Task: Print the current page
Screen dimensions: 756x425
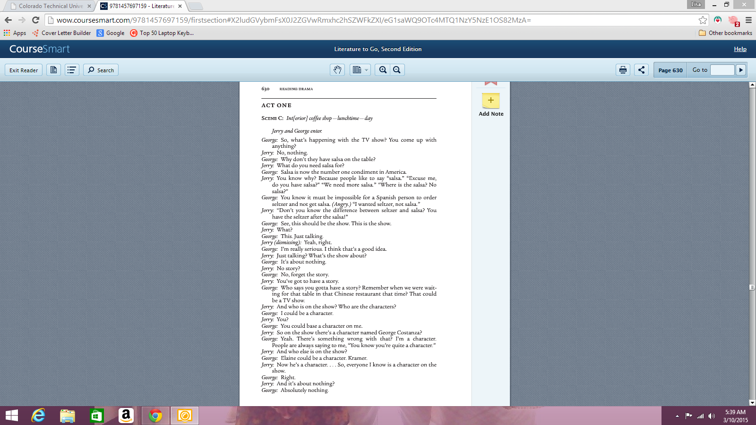Action: click(623, 70)
